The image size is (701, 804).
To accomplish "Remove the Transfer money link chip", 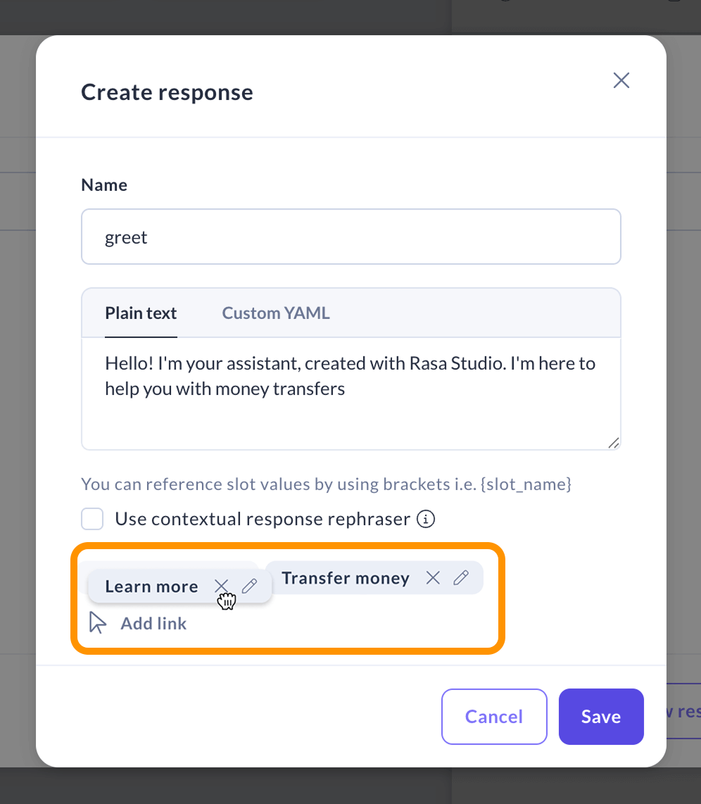I will (433, 578).
